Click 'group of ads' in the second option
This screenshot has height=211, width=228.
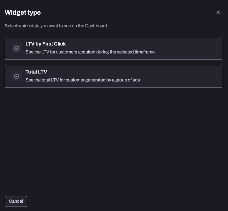pyautogui.click(x=128, y=80)
